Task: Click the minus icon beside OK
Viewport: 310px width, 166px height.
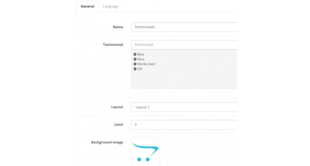Action: point(135,69)
